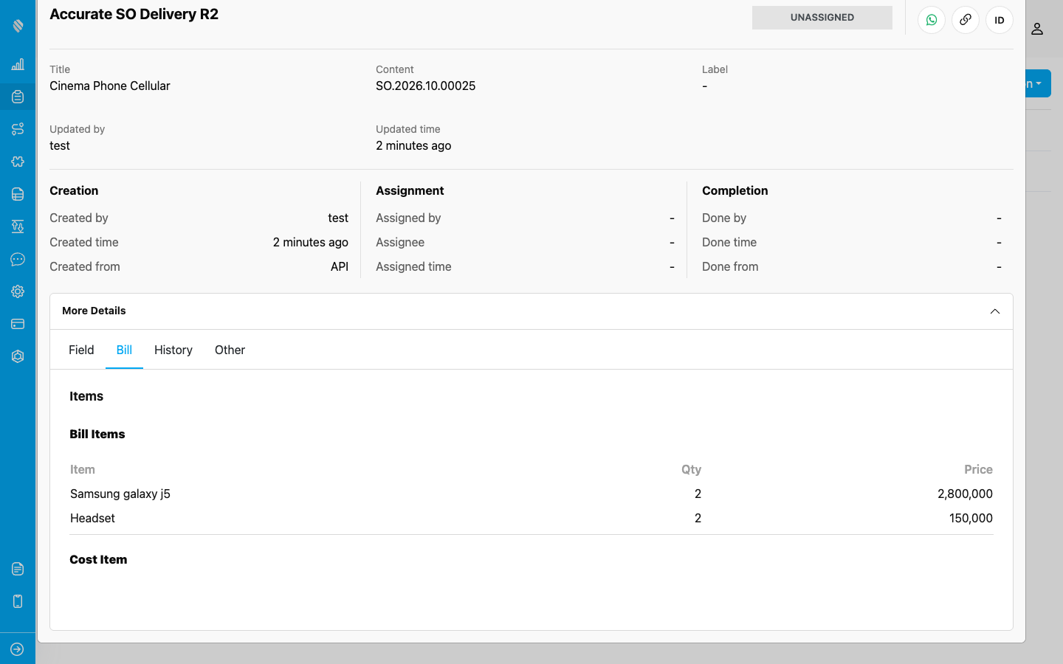Switch to the History tab

[173, 350]
